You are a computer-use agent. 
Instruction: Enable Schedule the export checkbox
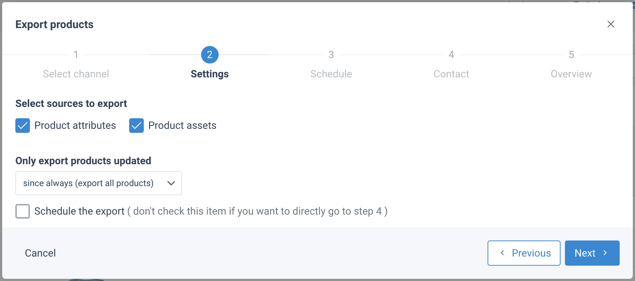23,211
